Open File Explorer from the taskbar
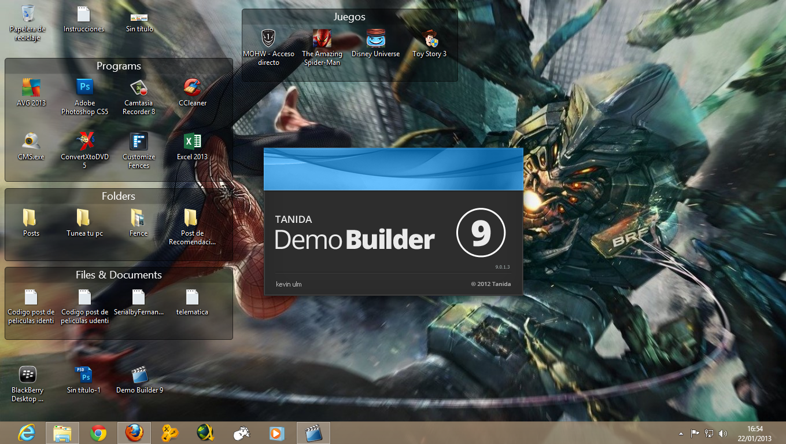The image size is (786, 444). 62,433
